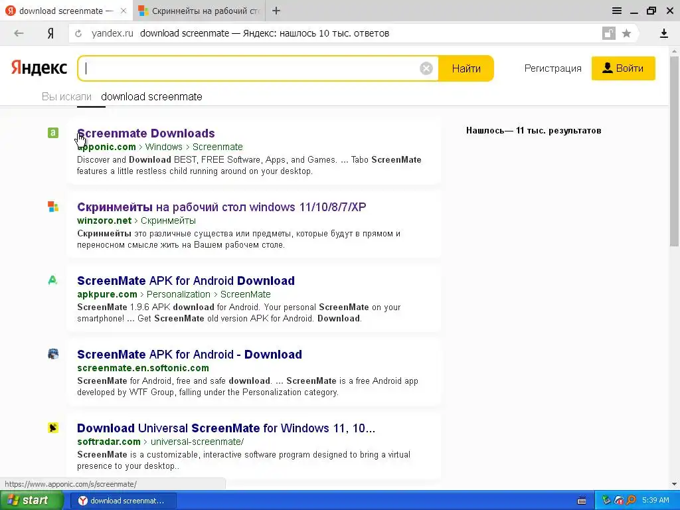Open the browser hamburger menu

617,11
